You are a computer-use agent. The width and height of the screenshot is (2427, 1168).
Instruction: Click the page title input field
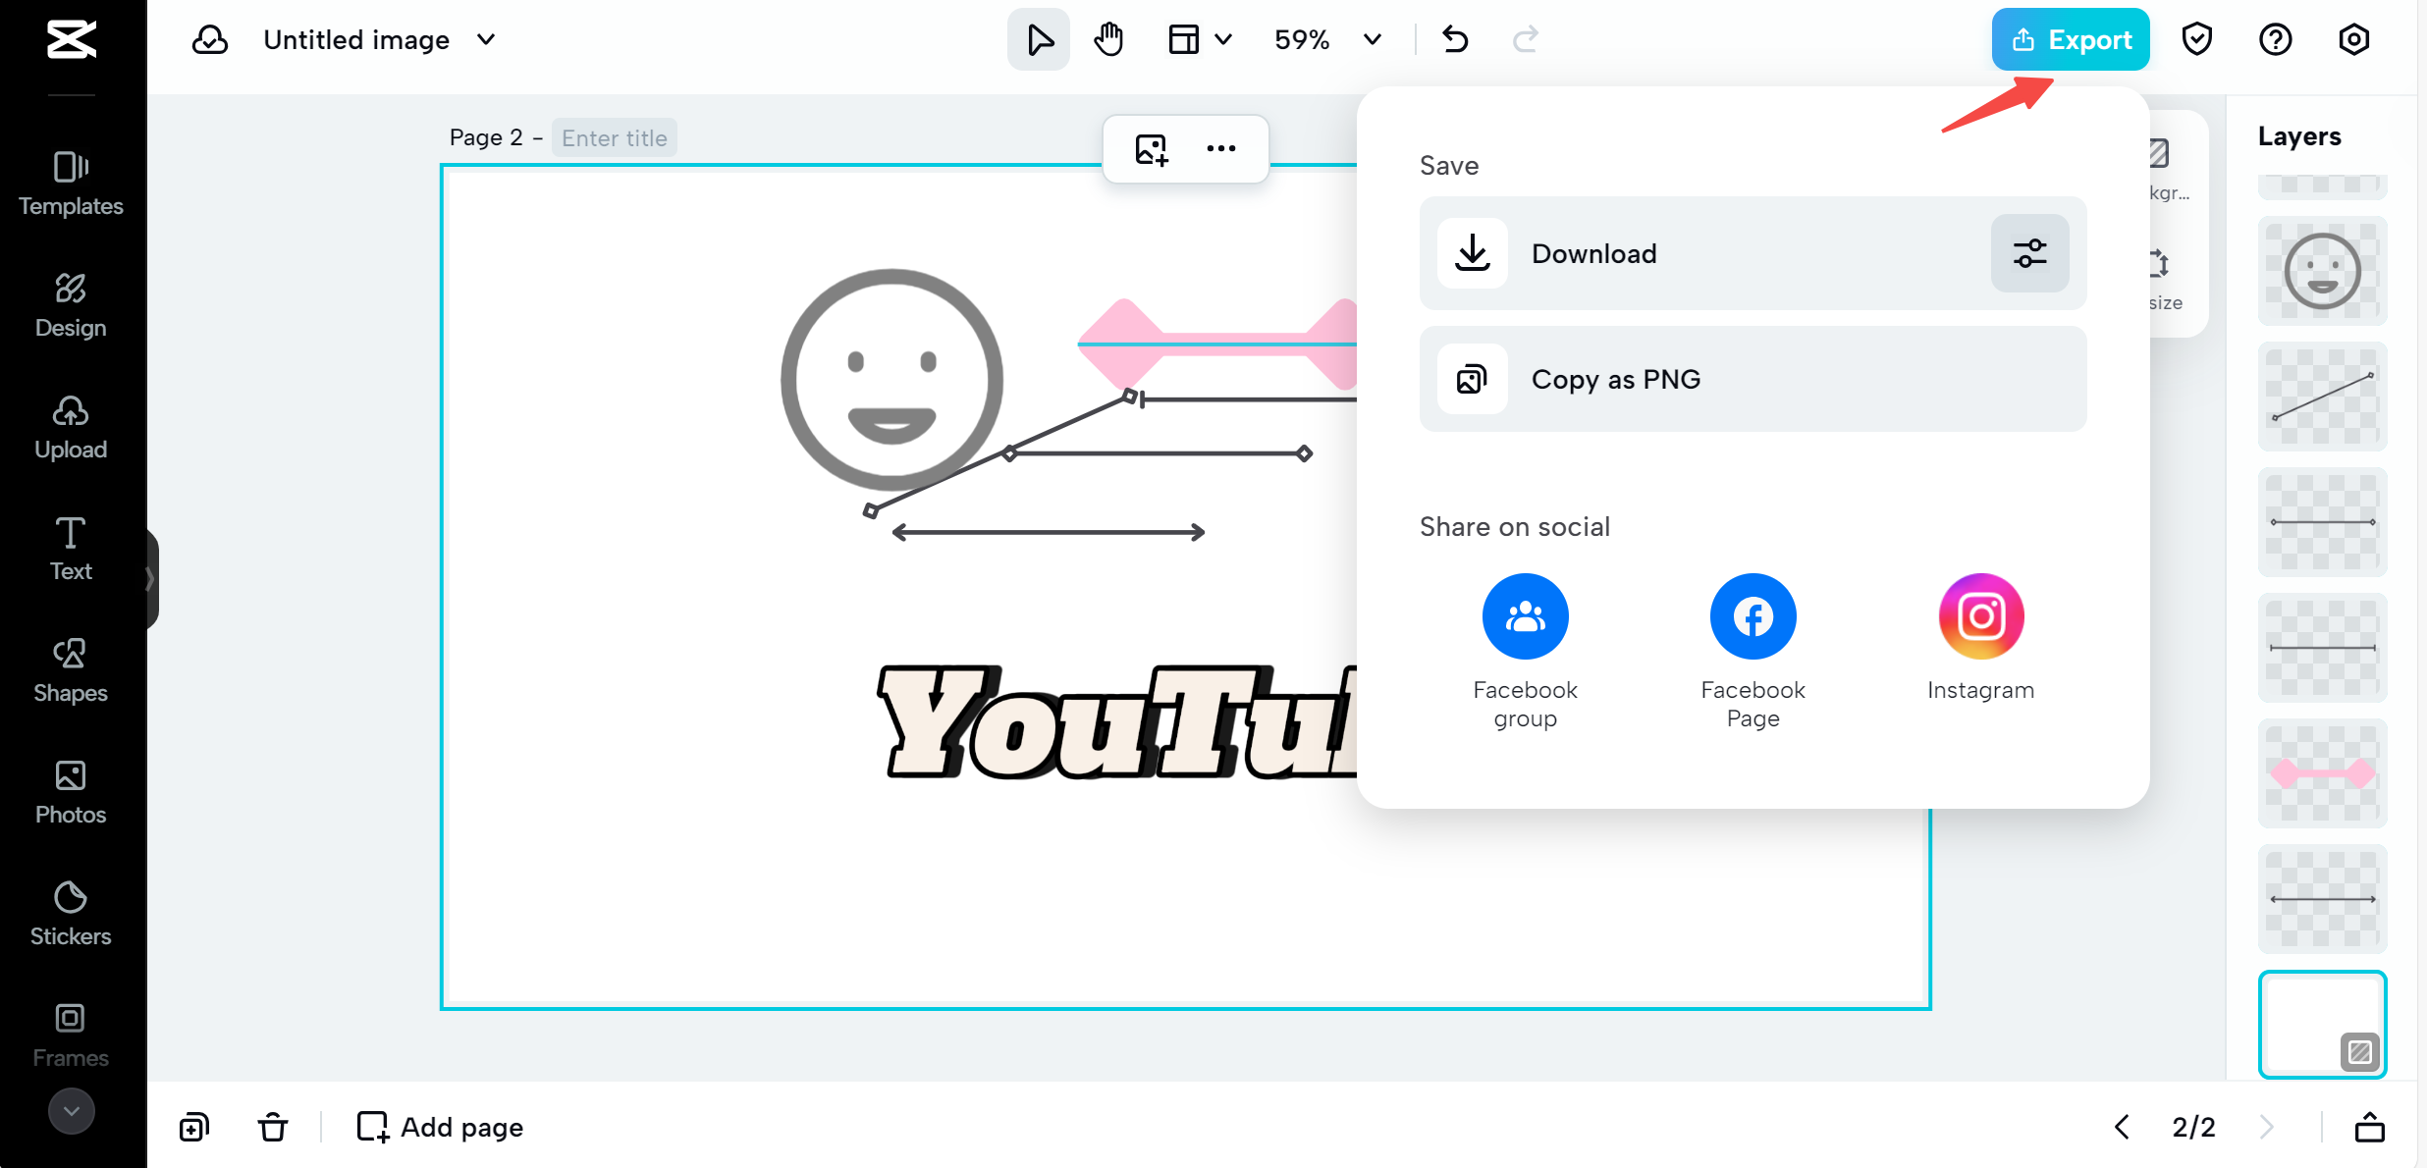pyautogui.click(x=615, y=138)
